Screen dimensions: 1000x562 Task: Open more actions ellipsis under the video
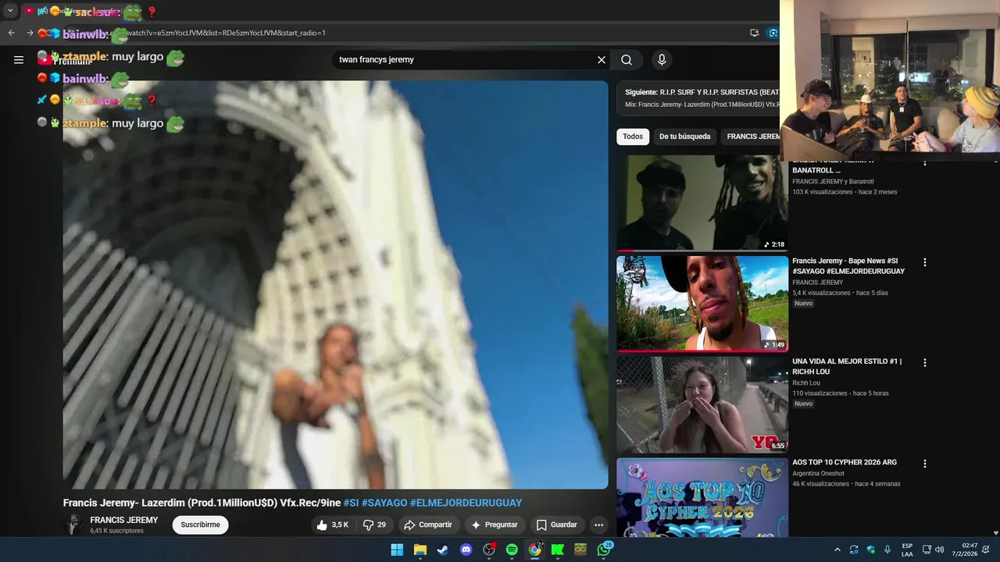pos(598,525)
